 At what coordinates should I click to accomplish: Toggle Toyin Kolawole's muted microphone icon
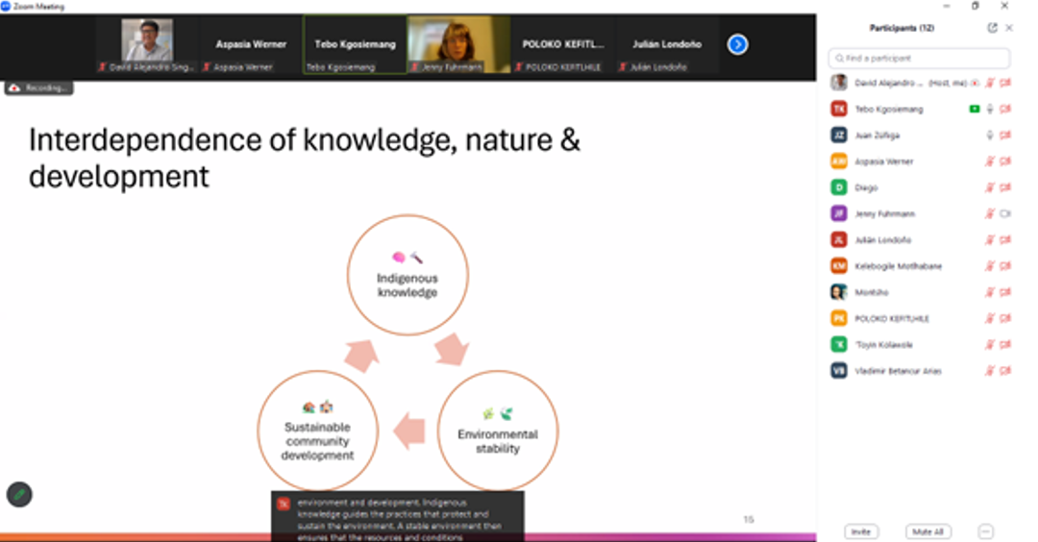tap(990, 344)
